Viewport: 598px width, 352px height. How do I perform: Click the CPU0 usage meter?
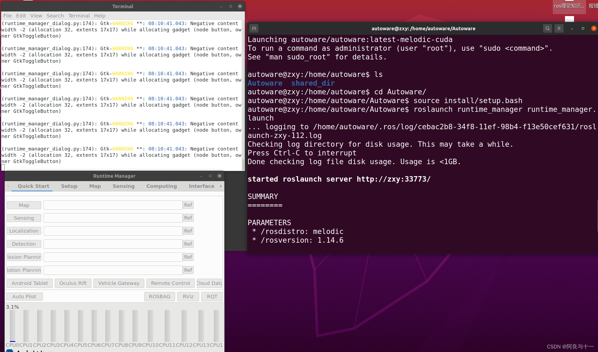click(12, 326)
